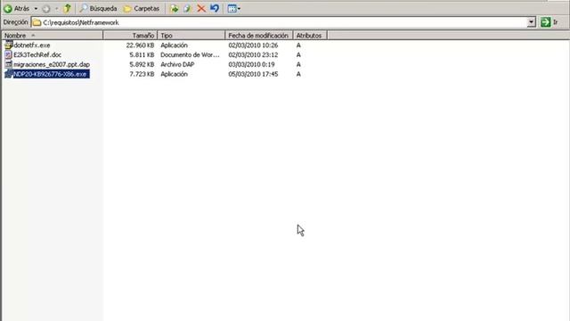Click the folder icon in address bar
This screenshot has height=321, width=570.
(x=37, y=22)
